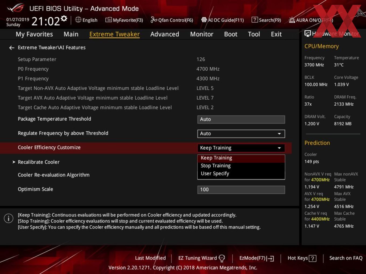Click the LEVEL 7 loadline value
Image resolution: width=366 pixels, height=274 pixels.
pyautogui.click(x=205, y=98)
